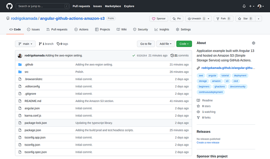The image size is (270, 159).
Task: View the 0 tags link
Action: pos(62,44)
